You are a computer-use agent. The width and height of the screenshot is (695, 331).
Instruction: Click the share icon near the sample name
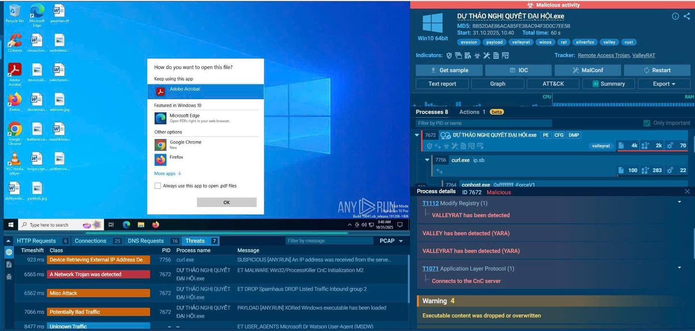(x=687, y=16)
